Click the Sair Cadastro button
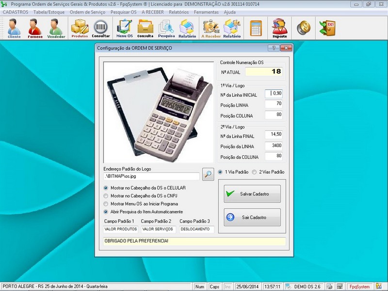 point(252,217)
